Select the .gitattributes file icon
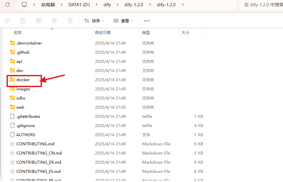This screenshot has height=182, width=283. [12, 116]
